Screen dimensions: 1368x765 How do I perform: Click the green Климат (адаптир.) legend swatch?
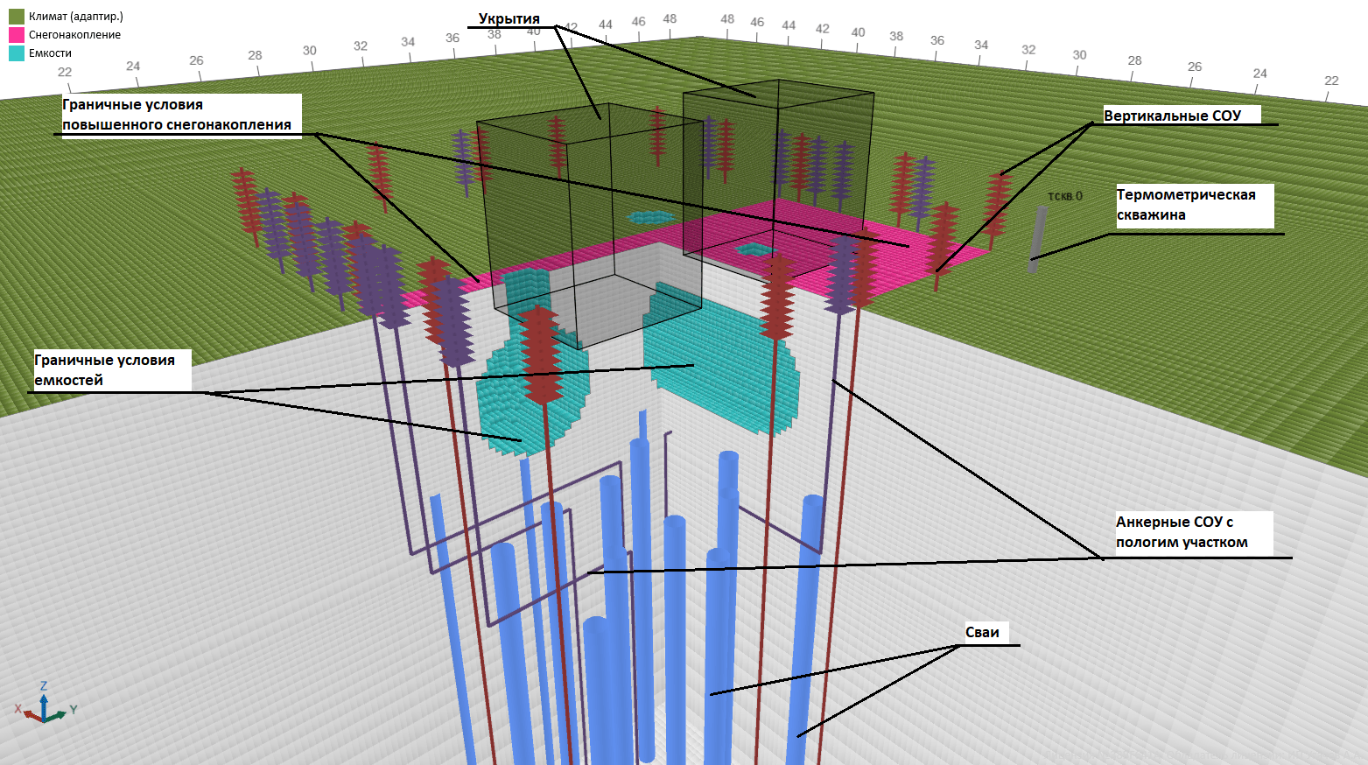coord(17,17)
